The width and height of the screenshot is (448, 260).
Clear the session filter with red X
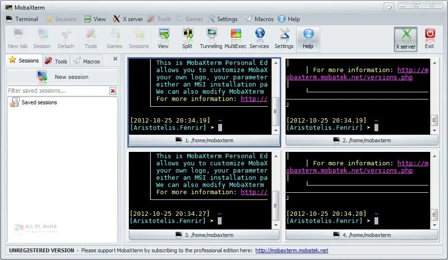[x=113, y=91]
